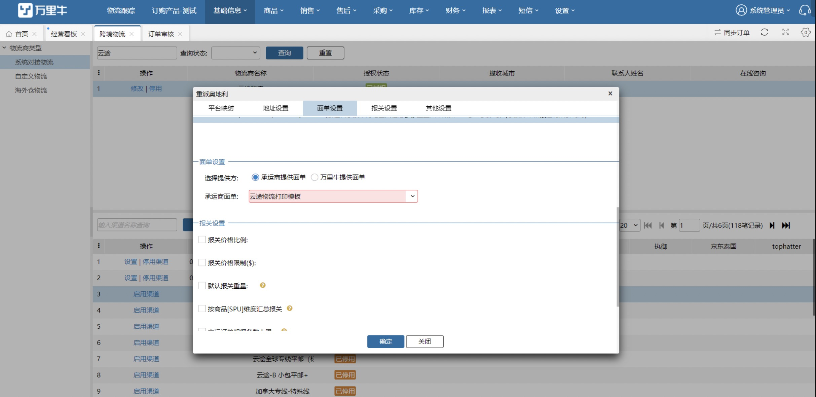Viewport: 816px width, 397px height.
Task: Switch to the 报关设置 tab
Action: pos(384,108)
